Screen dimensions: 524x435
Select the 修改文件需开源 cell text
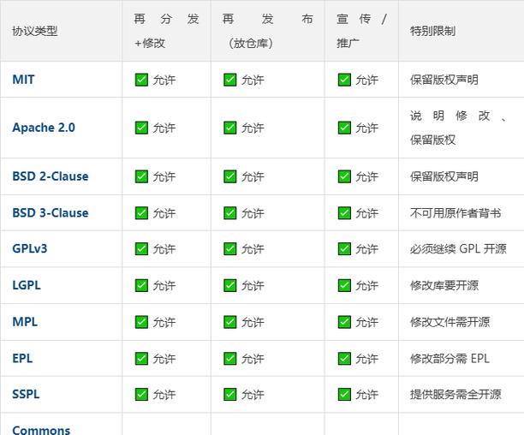tap(450, 322)
